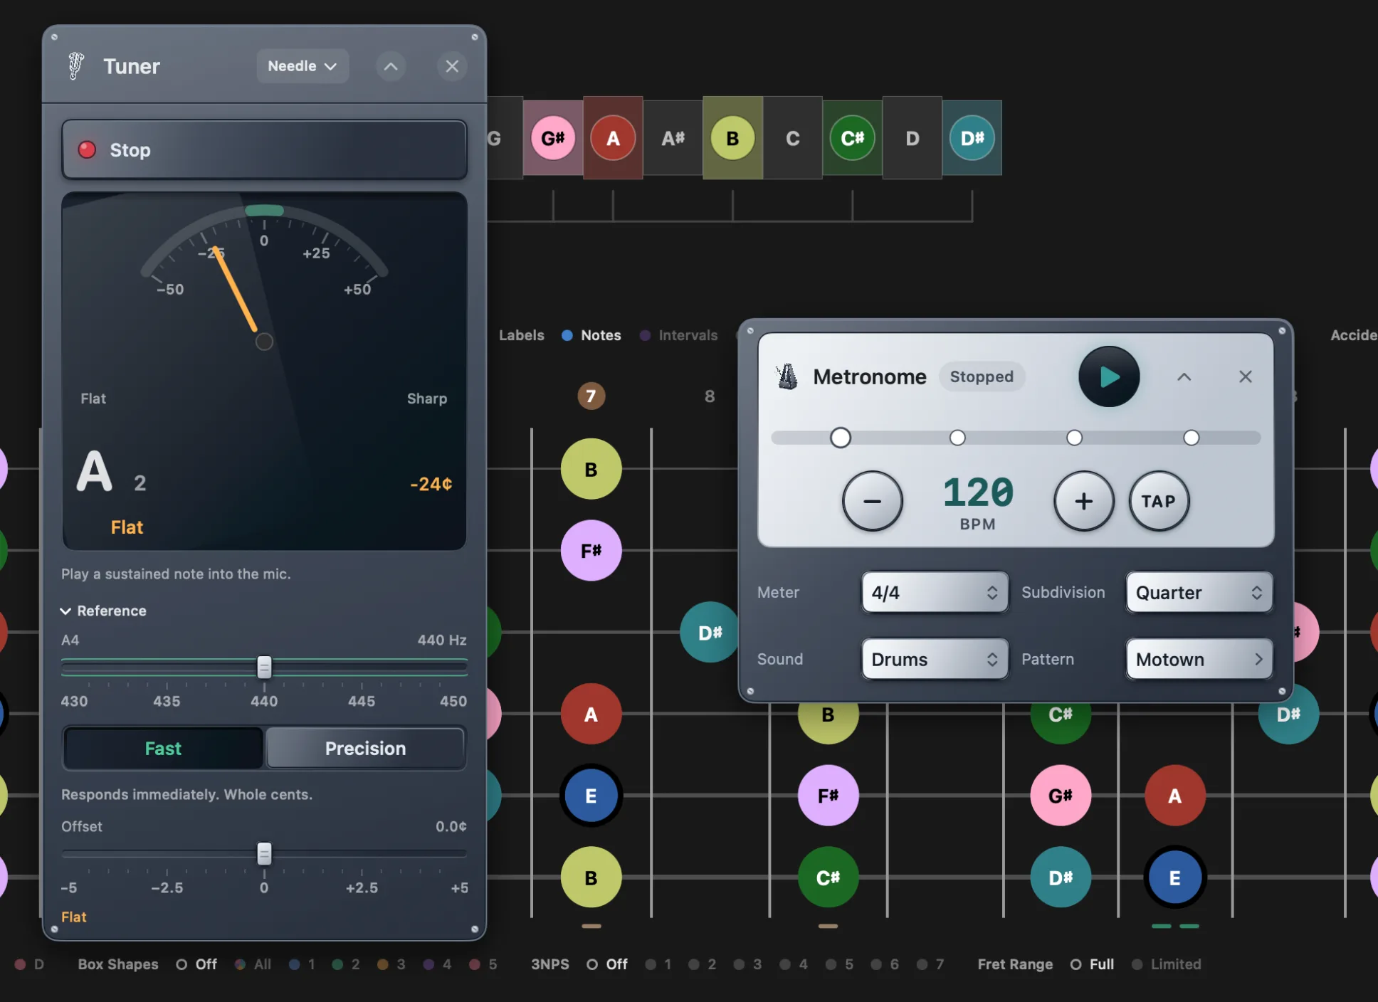The width and height of the screenshot is (1378, 1002).
Task: Set Box Shapes to Off
Action: (196, 964)
